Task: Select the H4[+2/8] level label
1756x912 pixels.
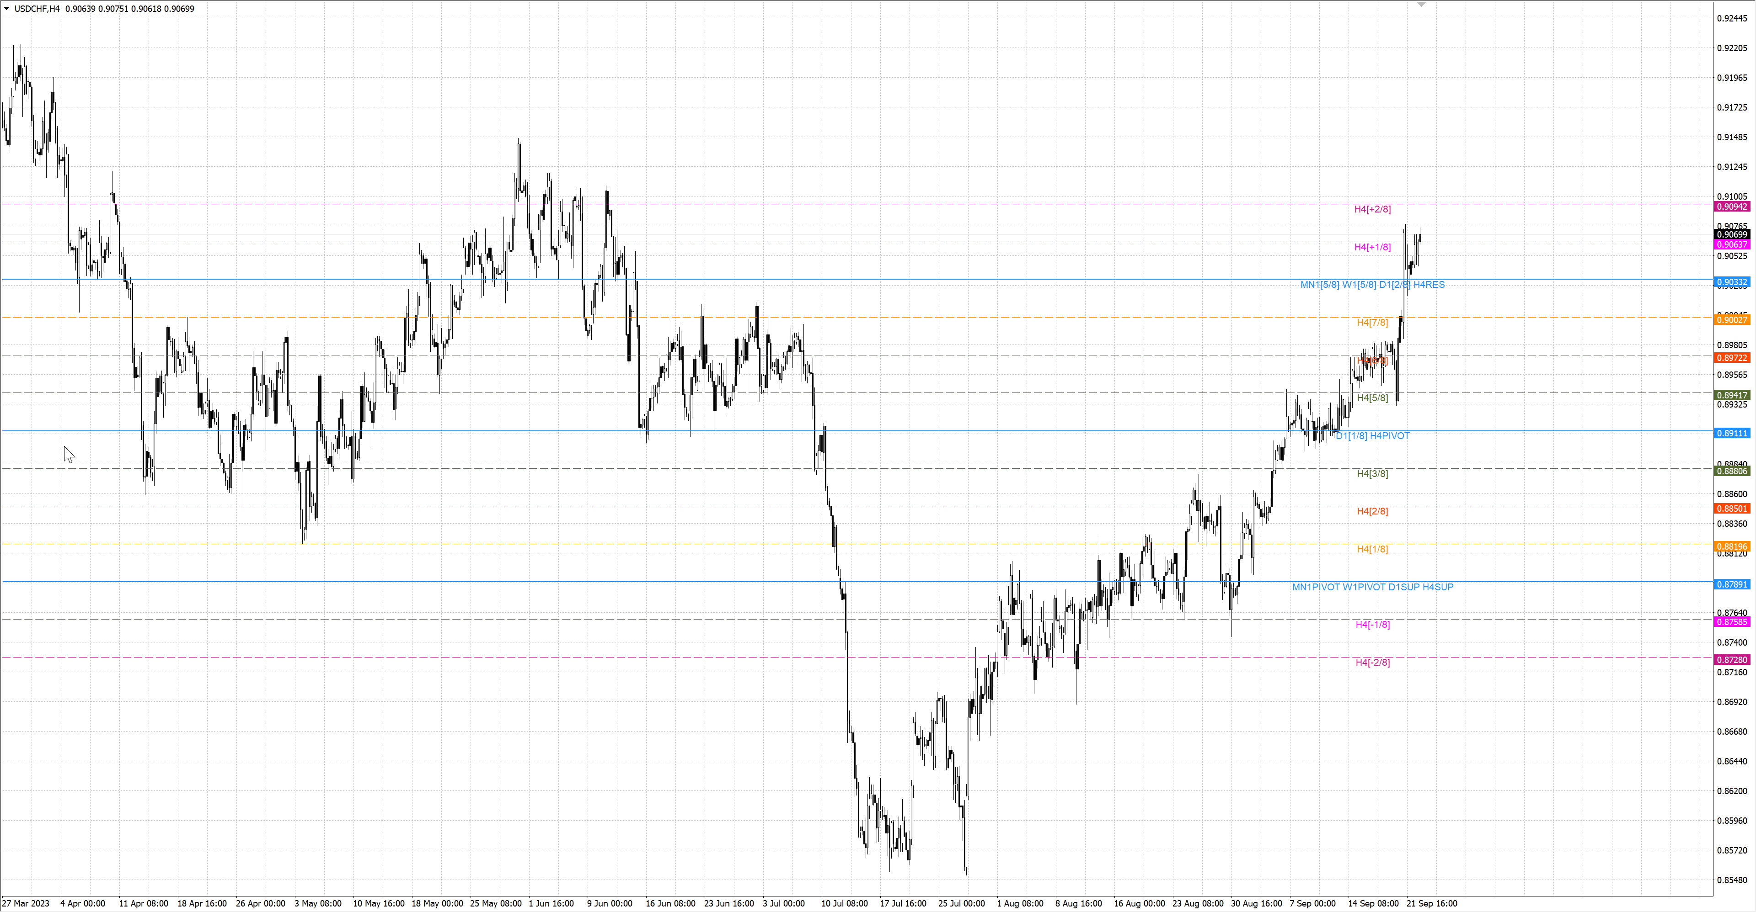Action: point(1372,209)
